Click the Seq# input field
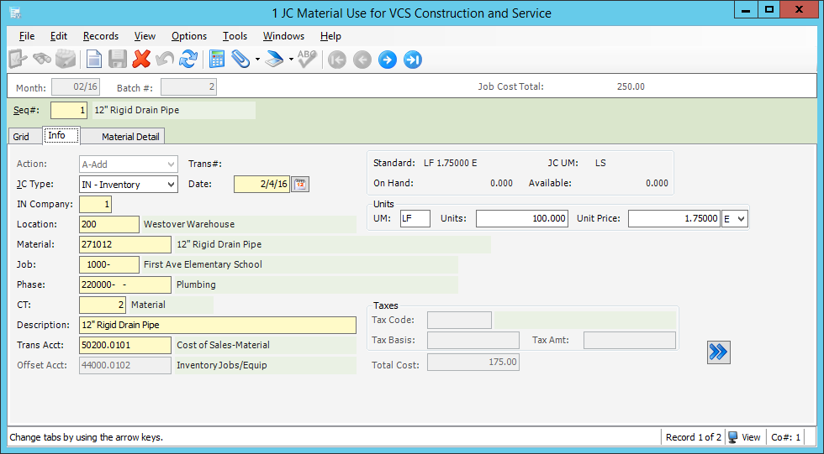The width and height of the screenshot is (824, 454). point(69,110)
